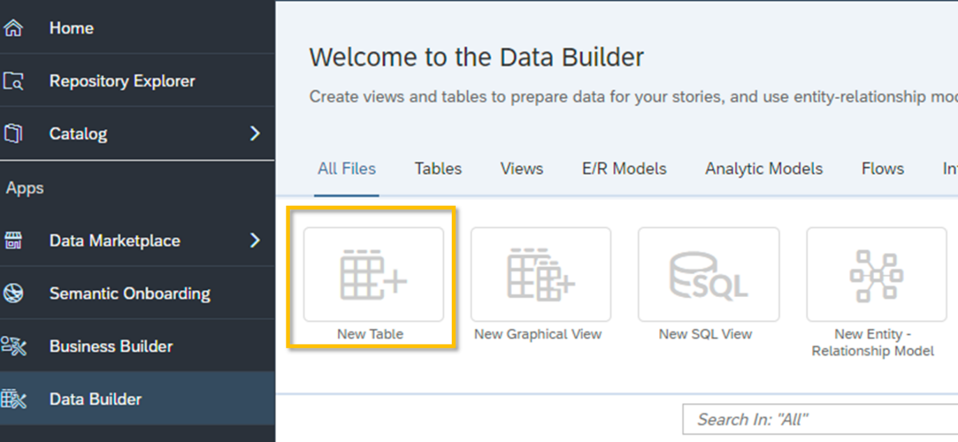The width and height of the screenshot is (958, 442).
Task: Click the Home icon in the sidebar
Action: click(17, 27)
